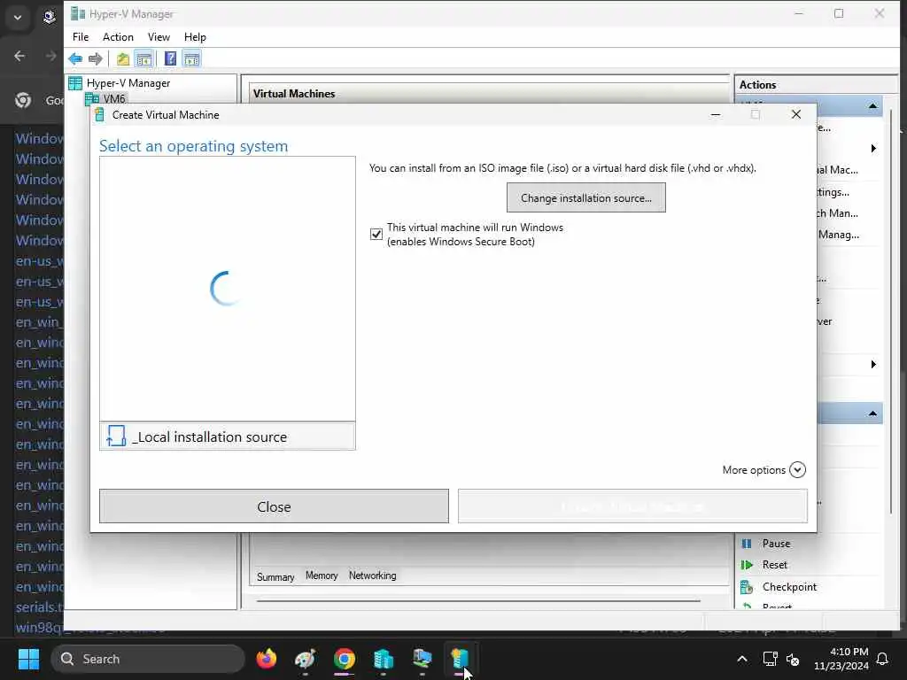The image size is (907, 680).
Task: Open the middle submenu arrow in Actions pane
Action: (873, 364)
